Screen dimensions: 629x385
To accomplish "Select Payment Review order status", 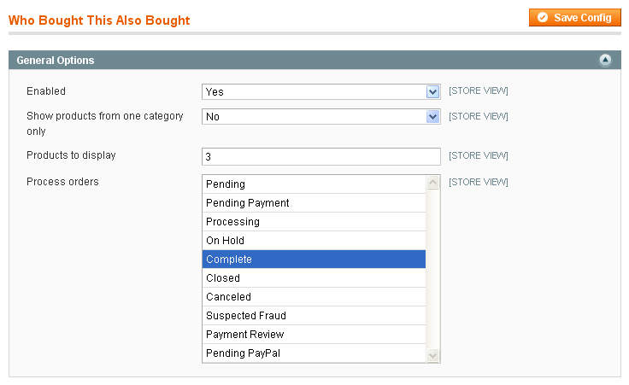I will point(314,335).
